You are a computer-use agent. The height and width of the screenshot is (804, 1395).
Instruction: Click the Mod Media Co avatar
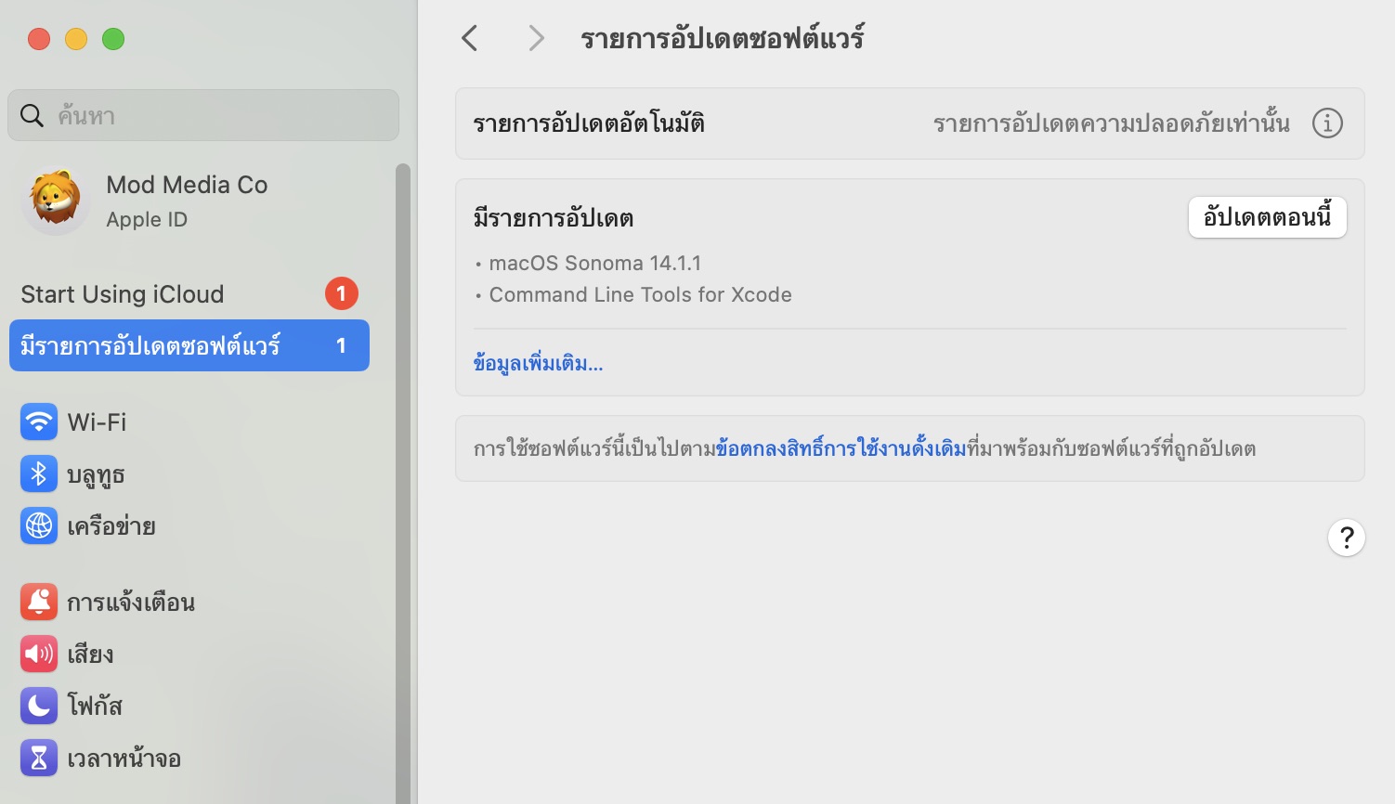[x=56, y=201]
